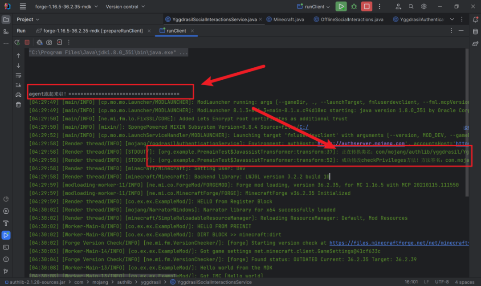Click the print console icon

[x=18, y=95]
